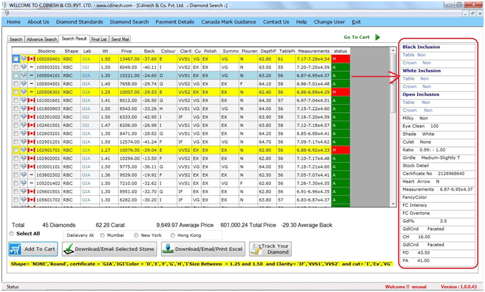Open the Change User menu
The height and width of the screenshot is (292, 485).
coord(329,22)
